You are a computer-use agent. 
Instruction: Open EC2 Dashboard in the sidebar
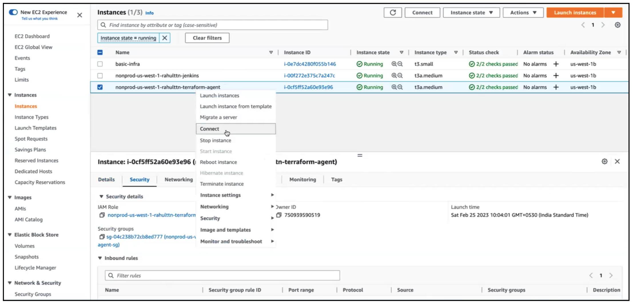coord(32,36)
